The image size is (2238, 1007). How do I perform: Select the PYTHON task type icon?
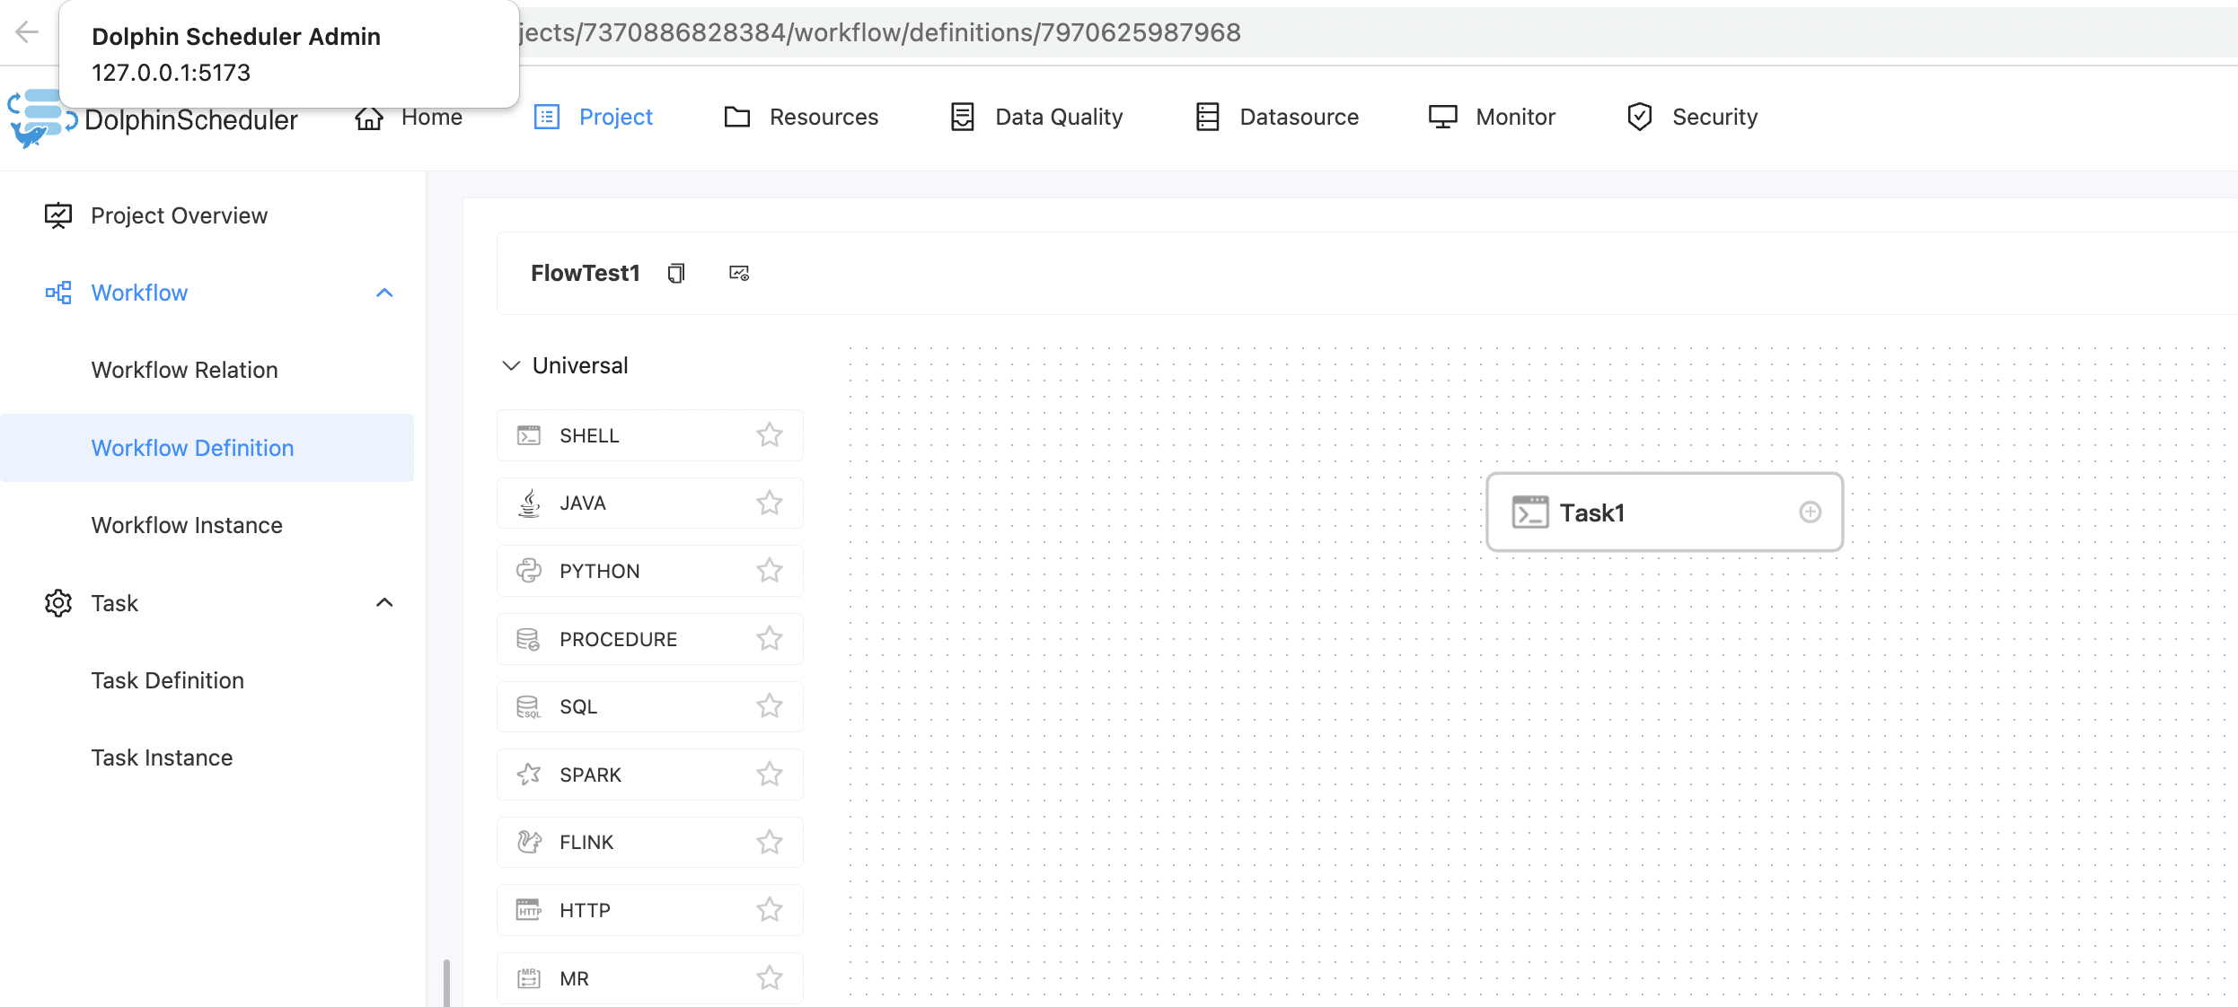point(529,571)
